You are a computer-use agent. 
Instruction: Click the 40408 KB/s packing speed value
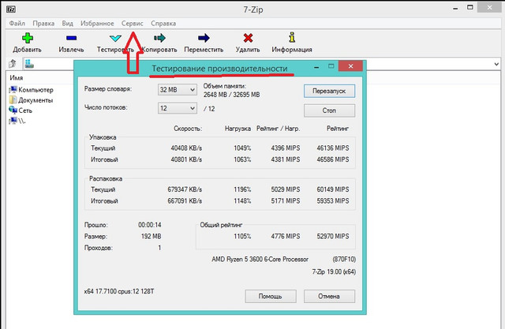point(186,148)
